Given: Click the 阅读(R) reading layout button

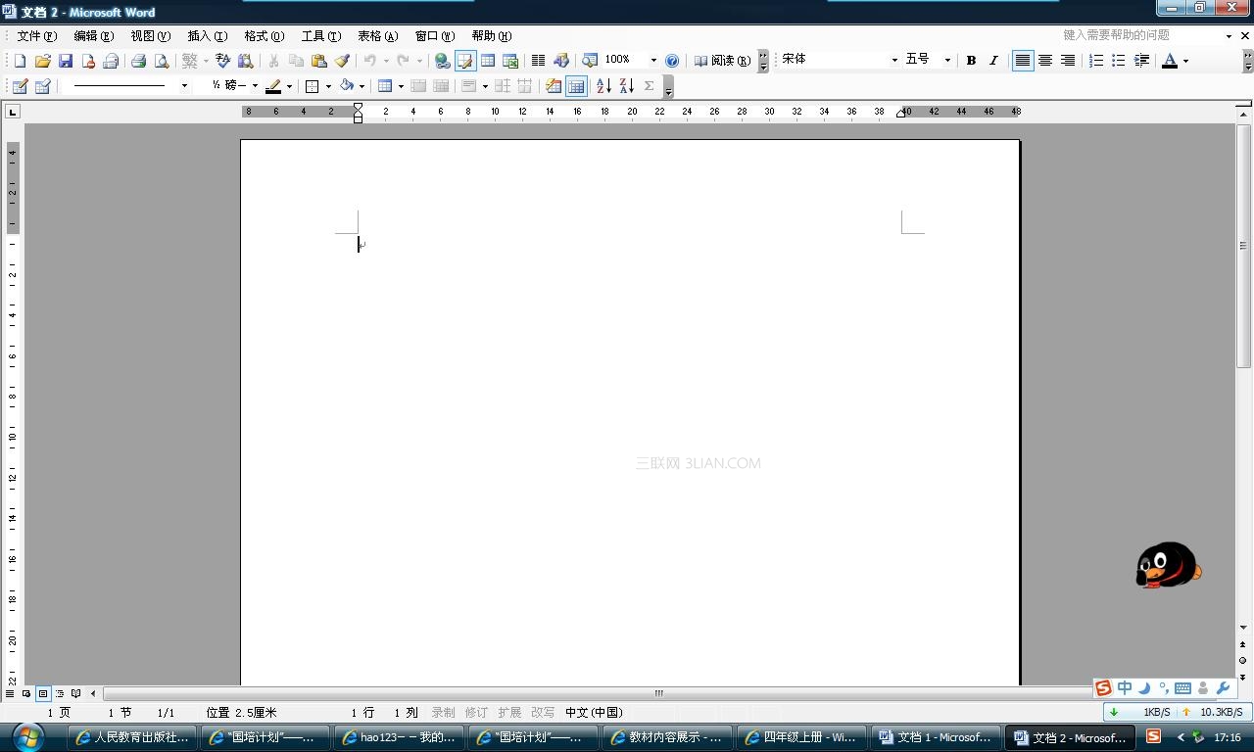Looking at the screenshot, I should [x=722, y=61].
